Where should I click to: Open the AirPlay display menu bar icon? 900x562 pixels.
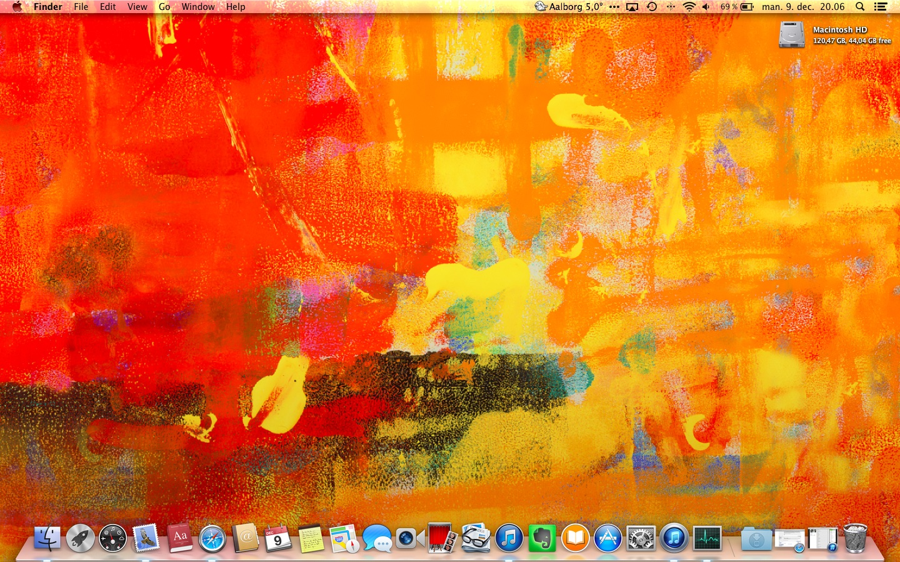click(x=632, y=7)
